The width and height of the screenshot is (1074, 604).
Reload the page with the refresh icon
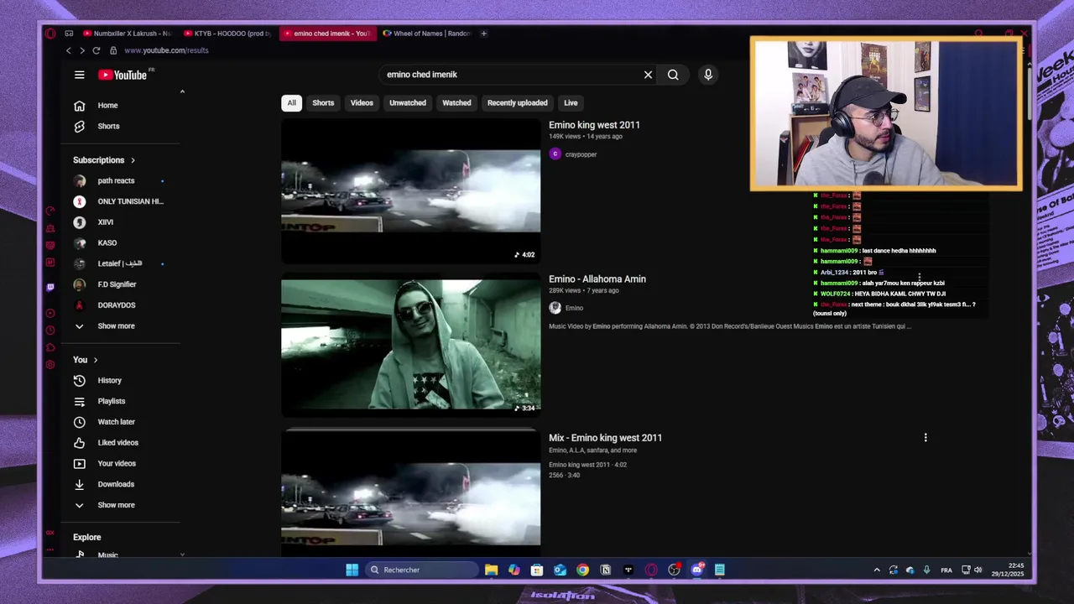(96, 50)
